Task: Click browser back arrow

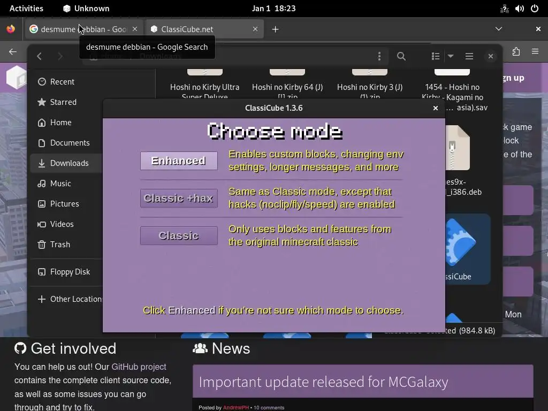Action: 13,52
